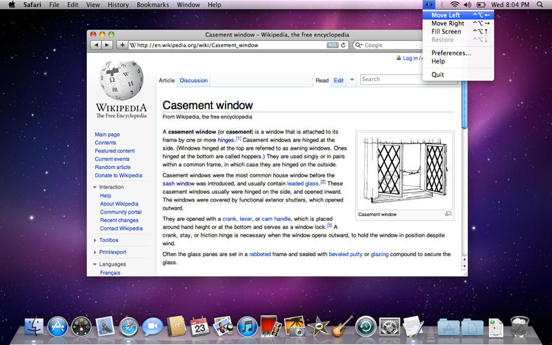Open the Trash in the Dock
552x345 pixels.
coord(520,326)
